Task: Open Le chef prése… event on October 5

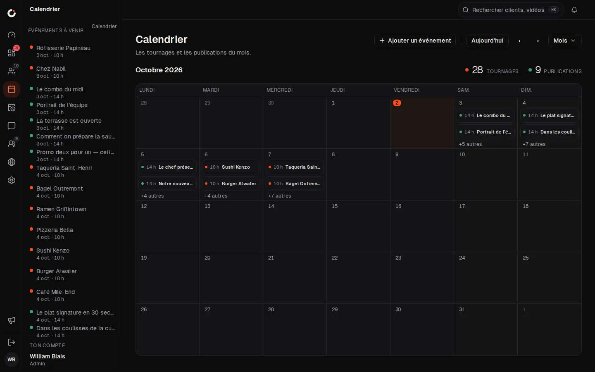Action: 168,167
